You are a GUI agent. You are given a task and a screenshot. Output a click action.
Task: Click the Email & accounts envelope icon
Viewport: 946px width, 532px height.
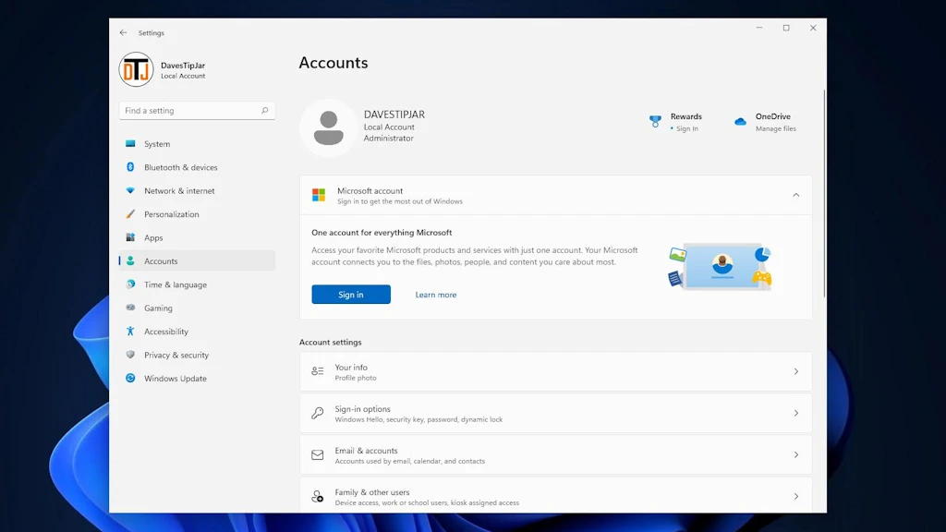pos(318,454)
